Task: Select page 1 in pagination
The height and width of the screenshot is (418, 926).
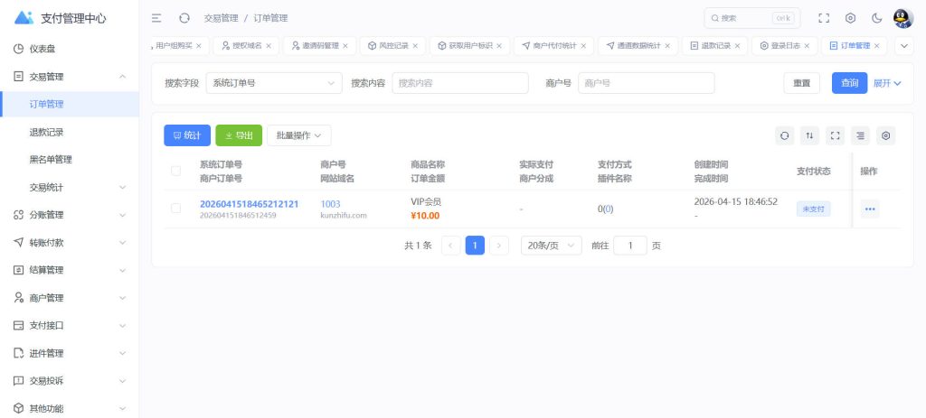Action: pos(475,246)
